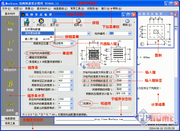Screen dimensions: 180x131
Task: Click the 数据 toolbar icon
Action: click(x=26, y=22)
